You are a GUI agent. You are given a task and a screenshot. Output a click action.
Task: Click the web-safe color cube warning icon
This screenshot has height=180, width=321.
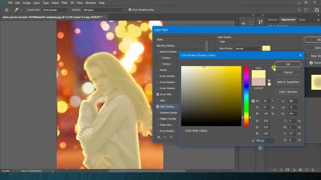pos(269,80)
